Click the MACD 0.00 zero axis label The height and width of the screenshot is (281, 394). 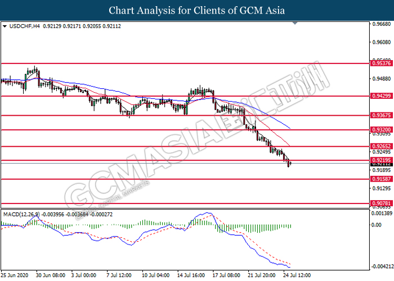[376, 225]
